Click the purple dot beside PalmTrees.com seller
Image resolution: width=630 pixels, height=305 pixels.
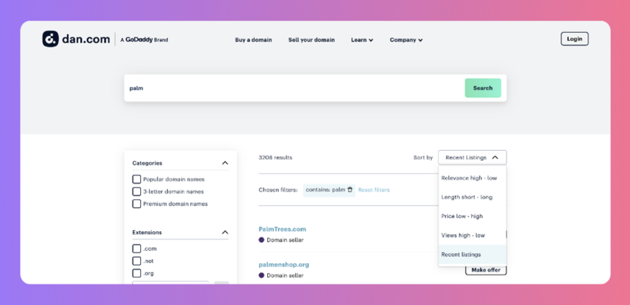[262, 240]
